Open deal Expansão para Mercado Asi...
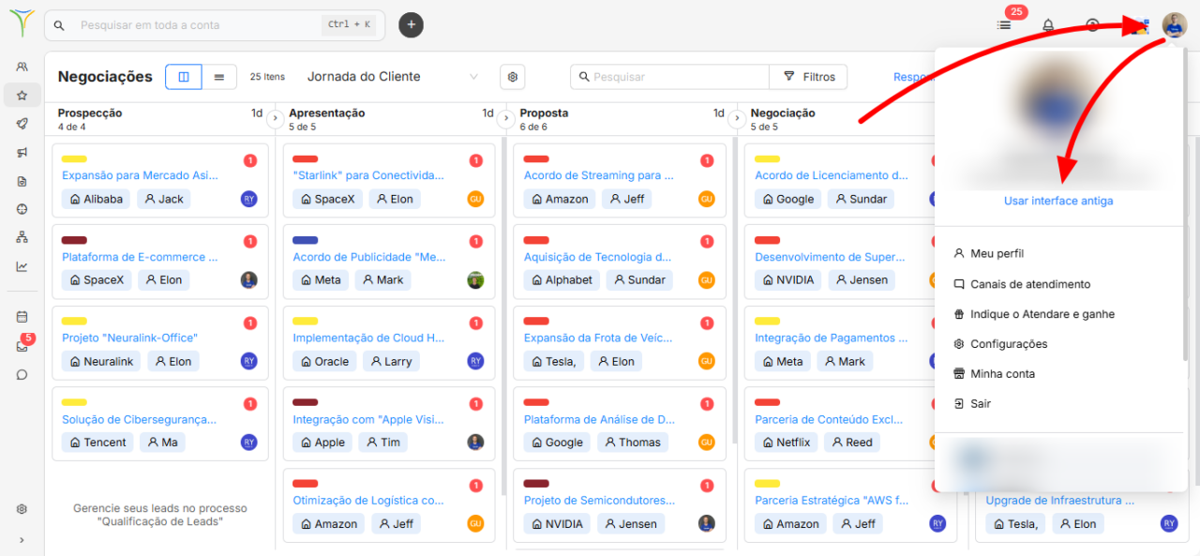This screenshot has width=1200, height=556. coord(140,175)
